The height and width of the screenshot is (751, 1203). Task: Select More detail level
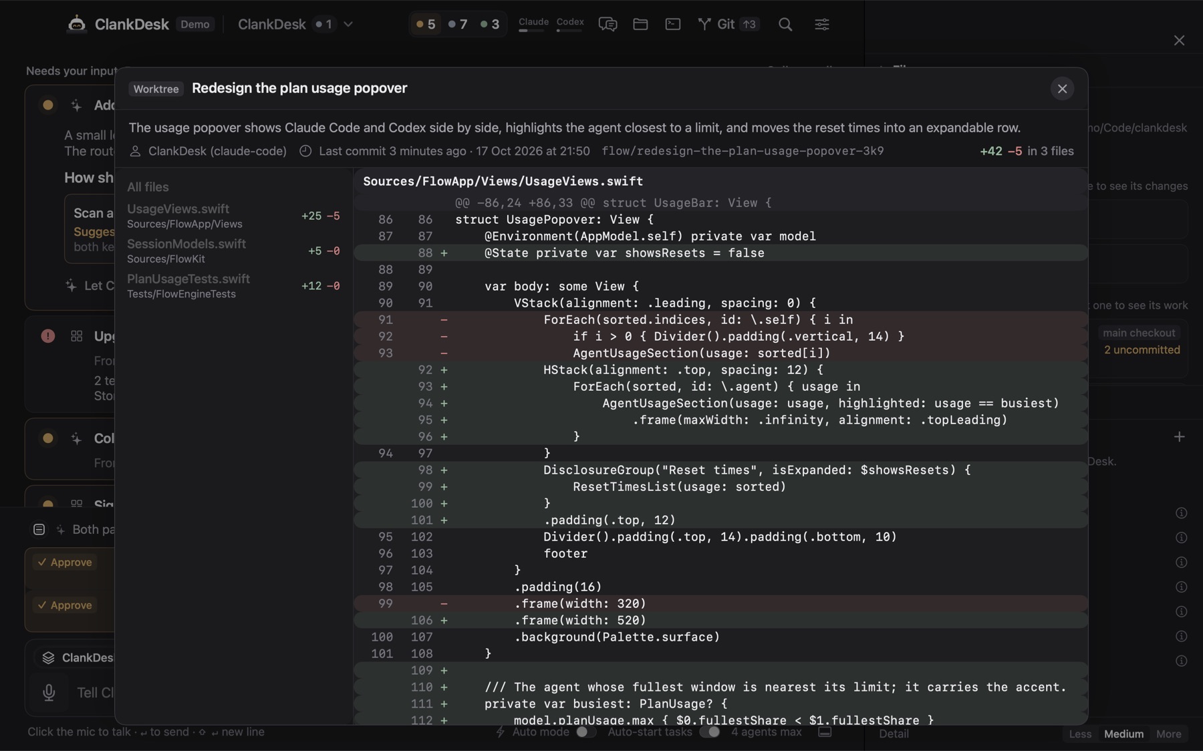click(1168, 734)
